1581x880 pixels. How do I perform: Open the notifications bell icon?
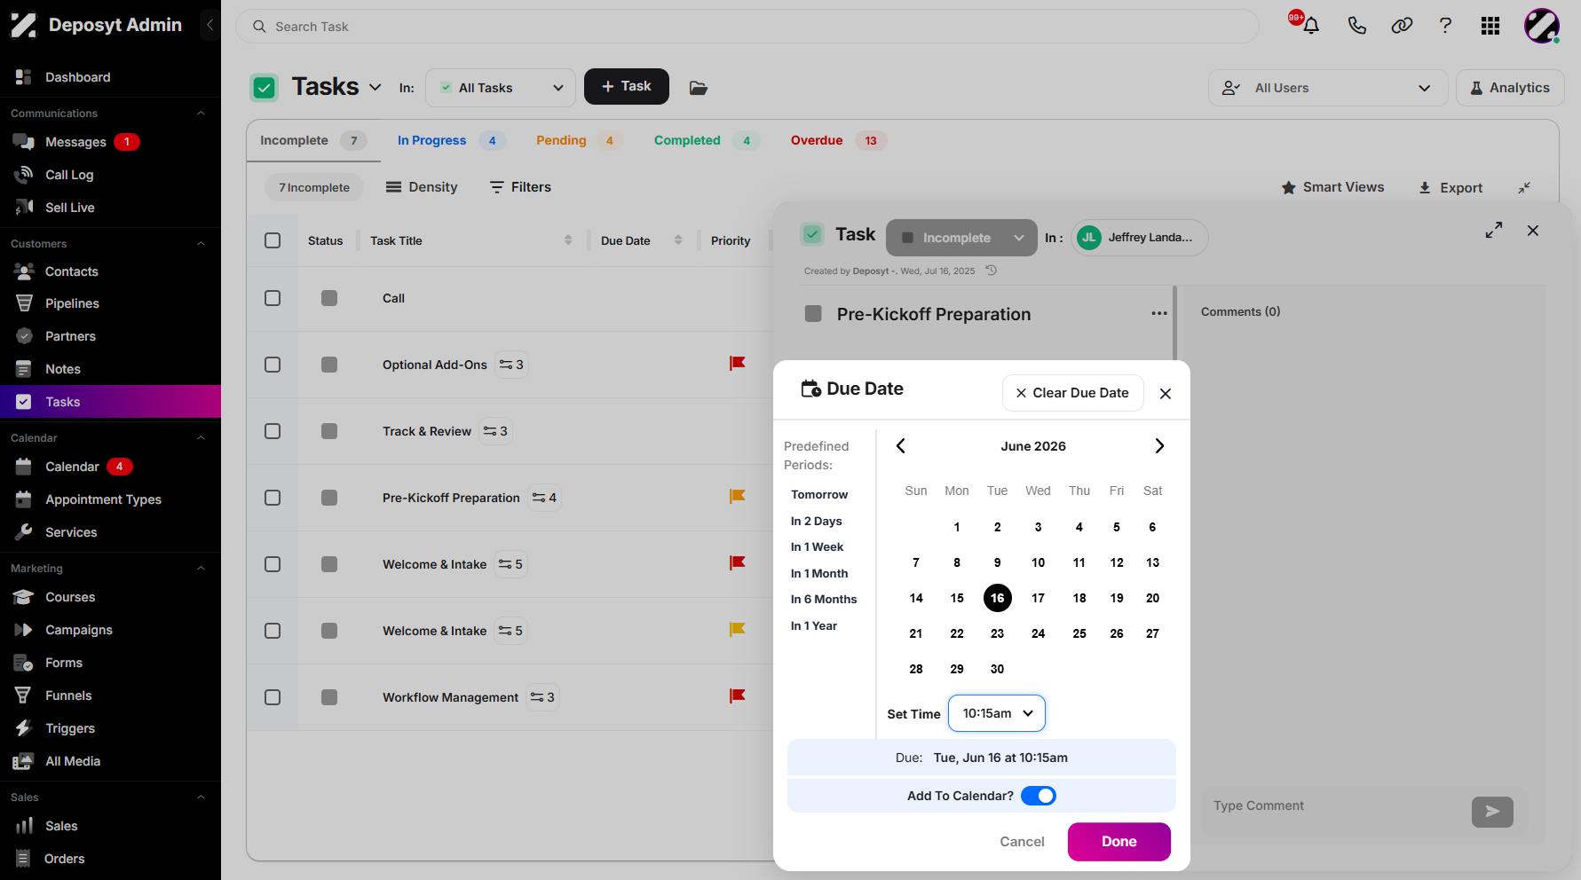click(x=1310, y=26)
